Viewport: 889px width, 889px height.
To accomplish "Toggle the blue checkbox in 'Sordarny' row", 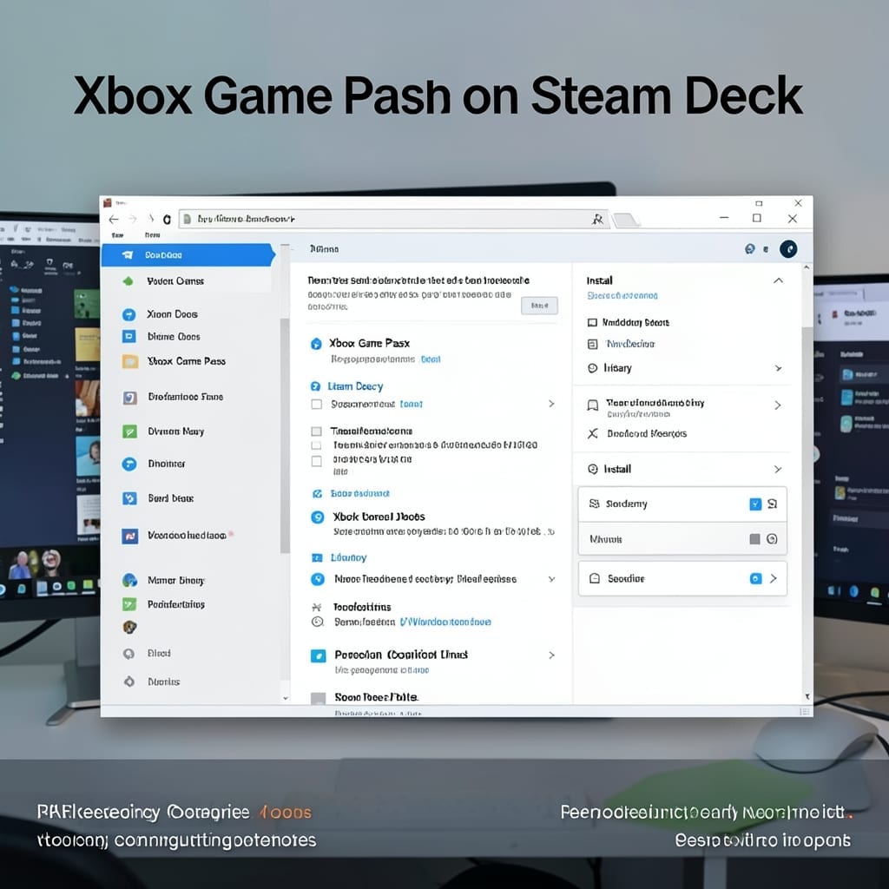I will tap(755, 504).
